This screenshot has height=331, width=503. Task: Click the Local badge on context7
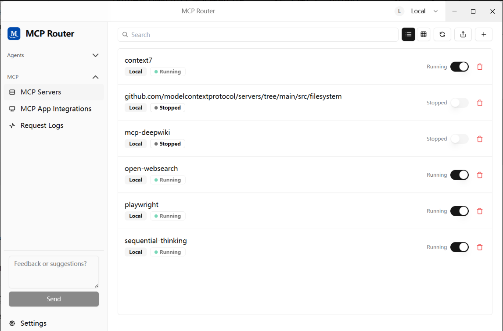135,72
